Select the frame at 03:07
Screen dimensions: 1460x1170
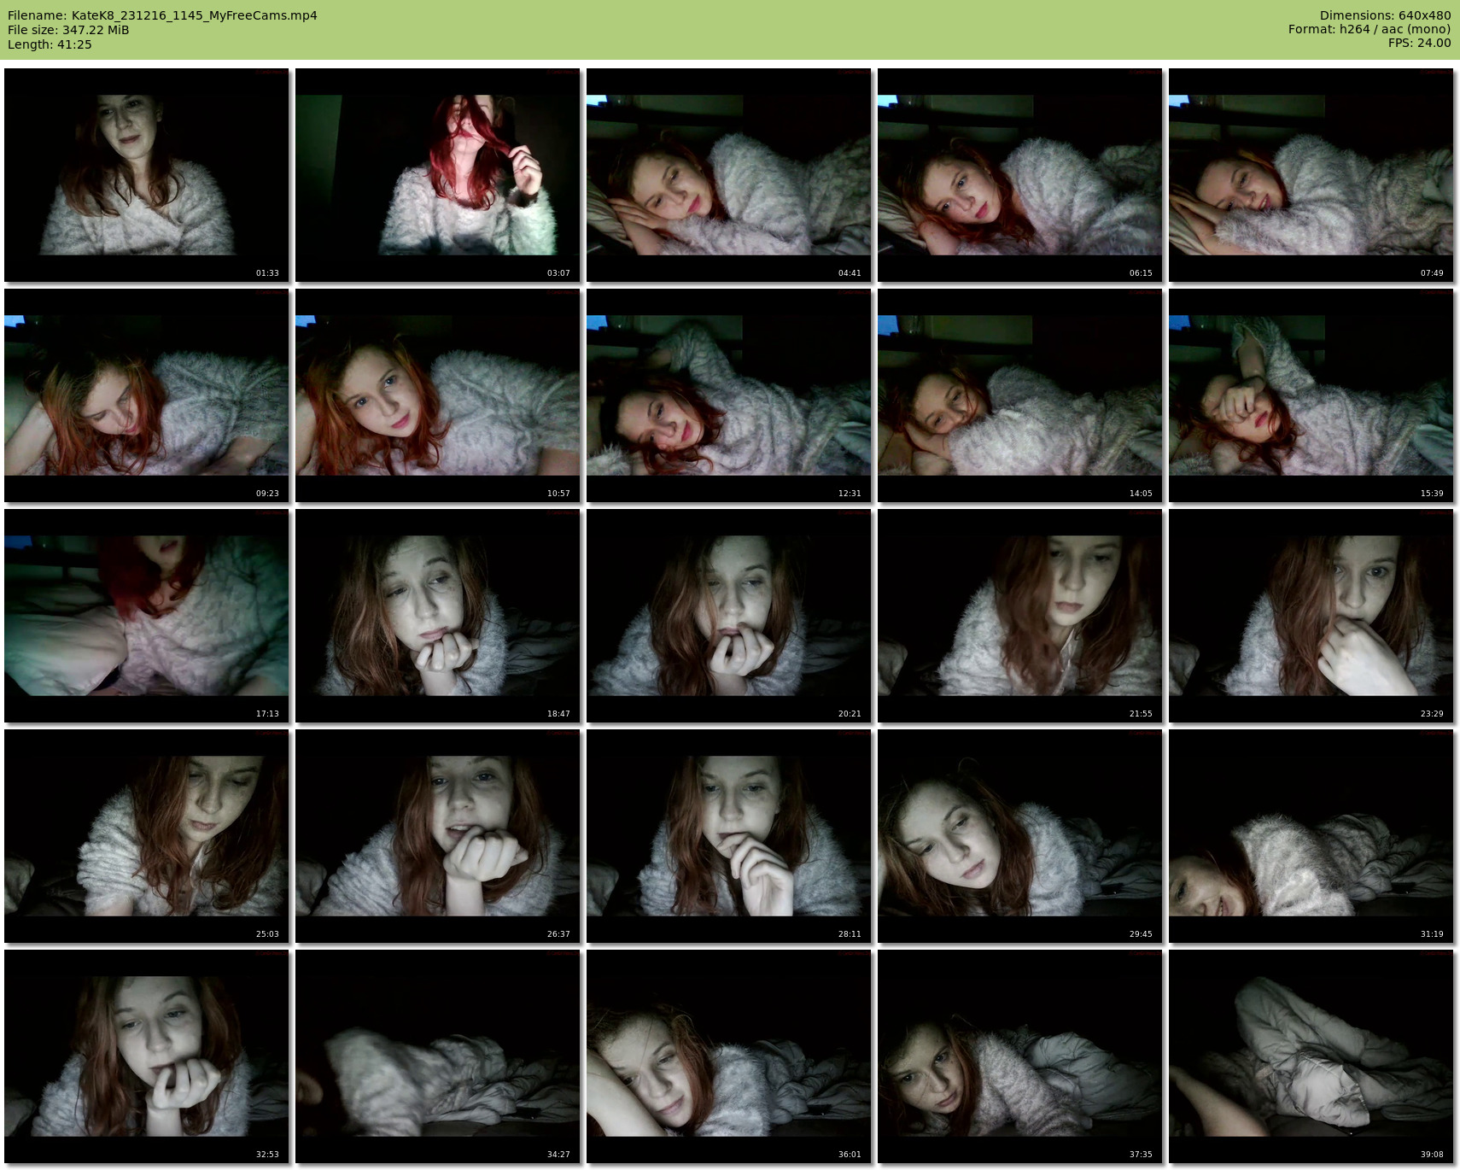point(437,175)
